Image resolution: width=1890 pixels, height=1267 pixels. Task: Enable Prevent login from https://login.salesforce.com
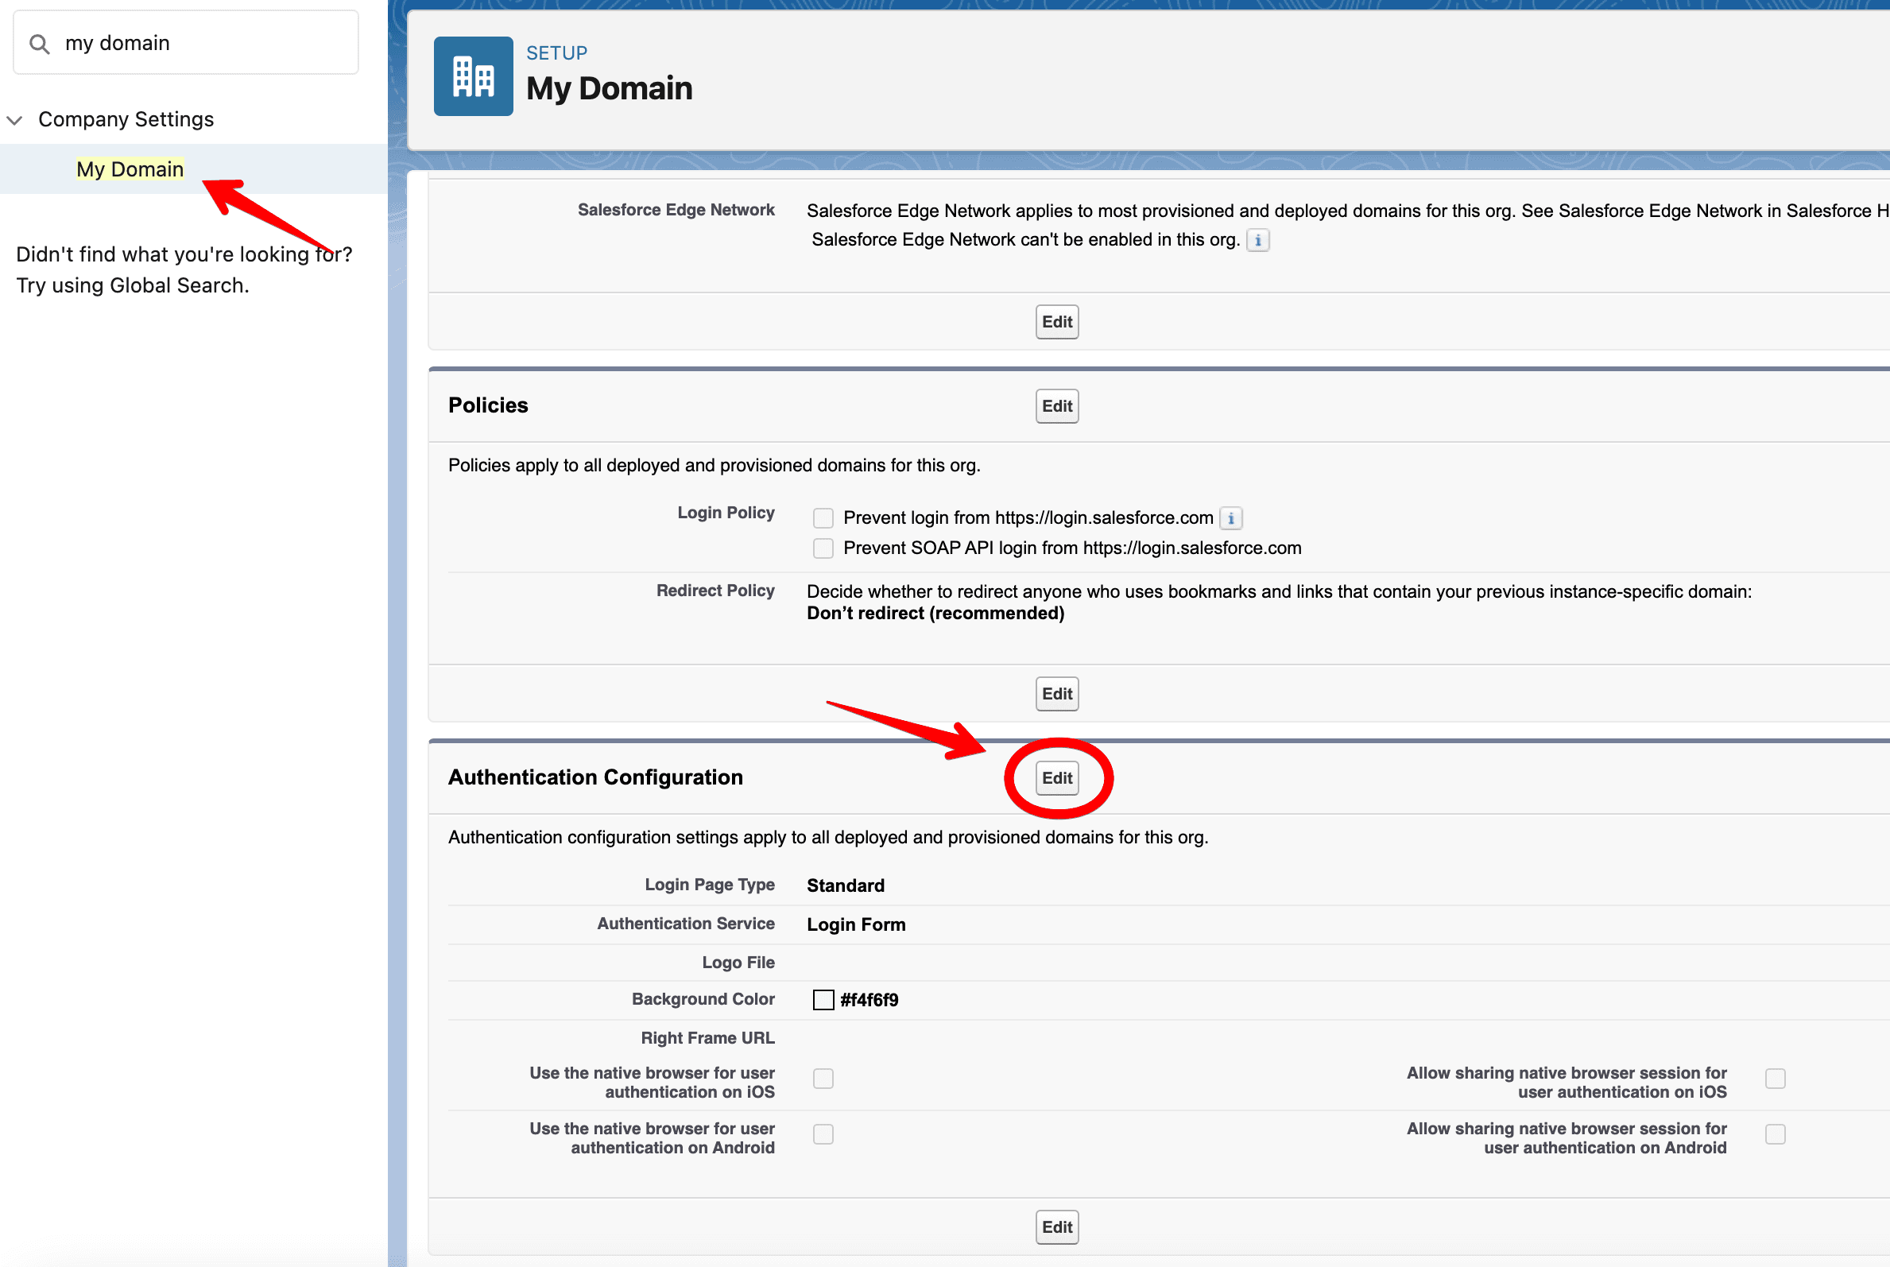[x=823, y=517]
